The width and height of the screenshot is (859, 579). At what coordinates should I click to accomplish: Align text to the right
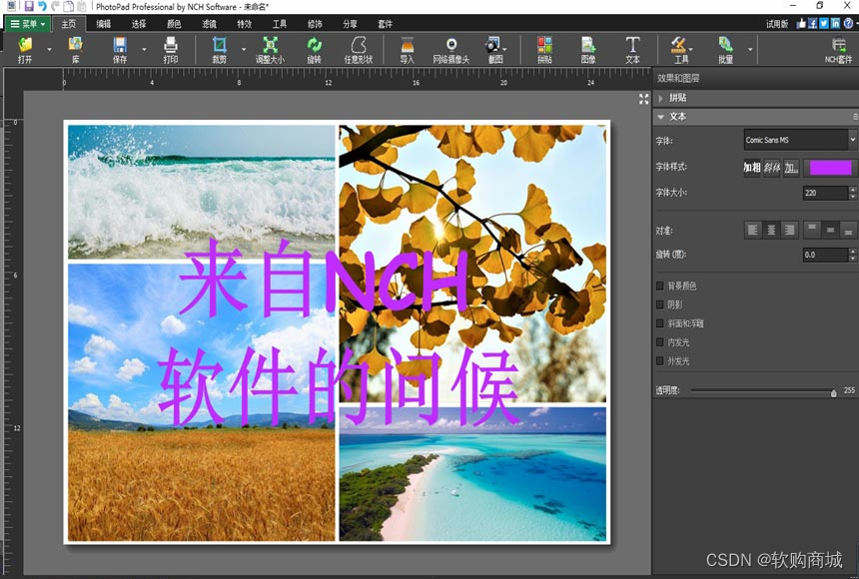pos(789,230)
